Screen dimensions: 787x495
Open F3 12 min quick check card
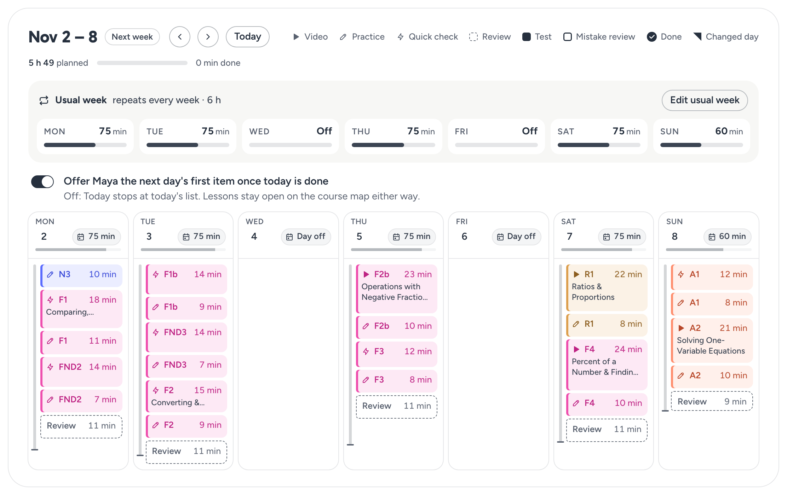(x=397, y=354)
